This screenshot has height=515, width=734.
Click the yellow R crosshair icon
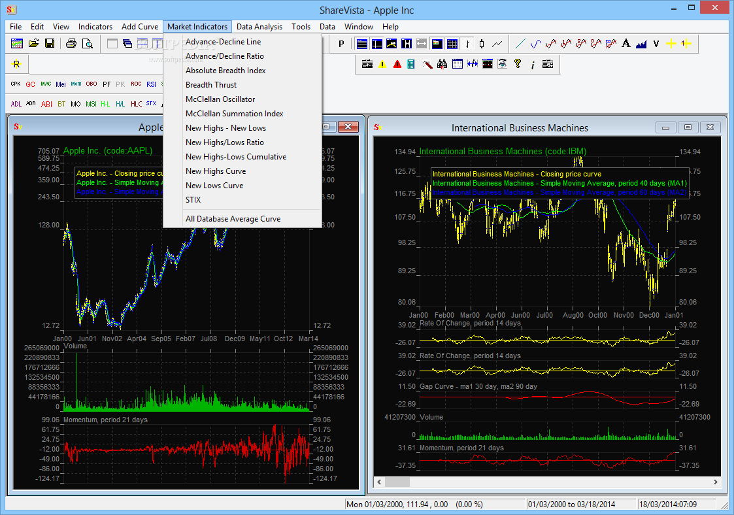[17, 64]
